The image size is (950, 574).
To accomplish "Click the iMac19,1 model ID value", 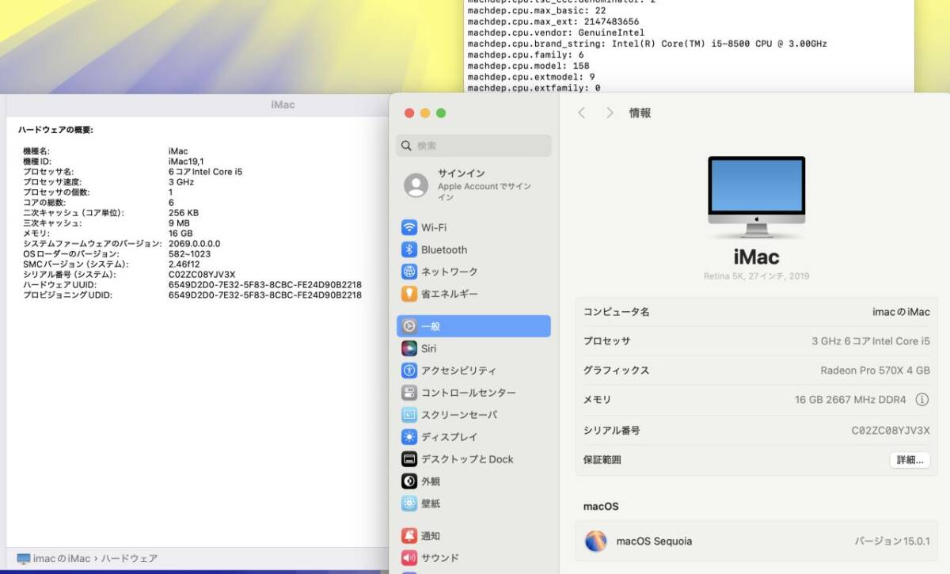I will 186,162.
